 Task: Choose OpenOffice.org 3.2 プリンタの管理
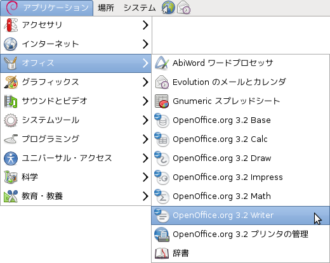(x=241, y=234)
